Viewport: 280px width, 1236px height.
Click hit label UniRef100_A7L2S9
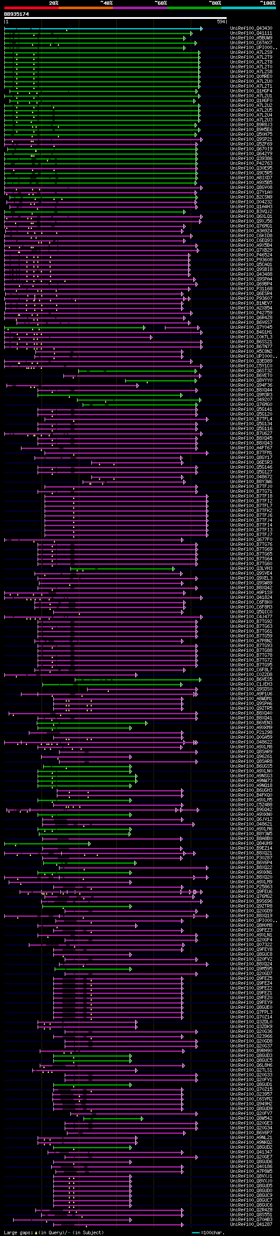pos(251,52)
